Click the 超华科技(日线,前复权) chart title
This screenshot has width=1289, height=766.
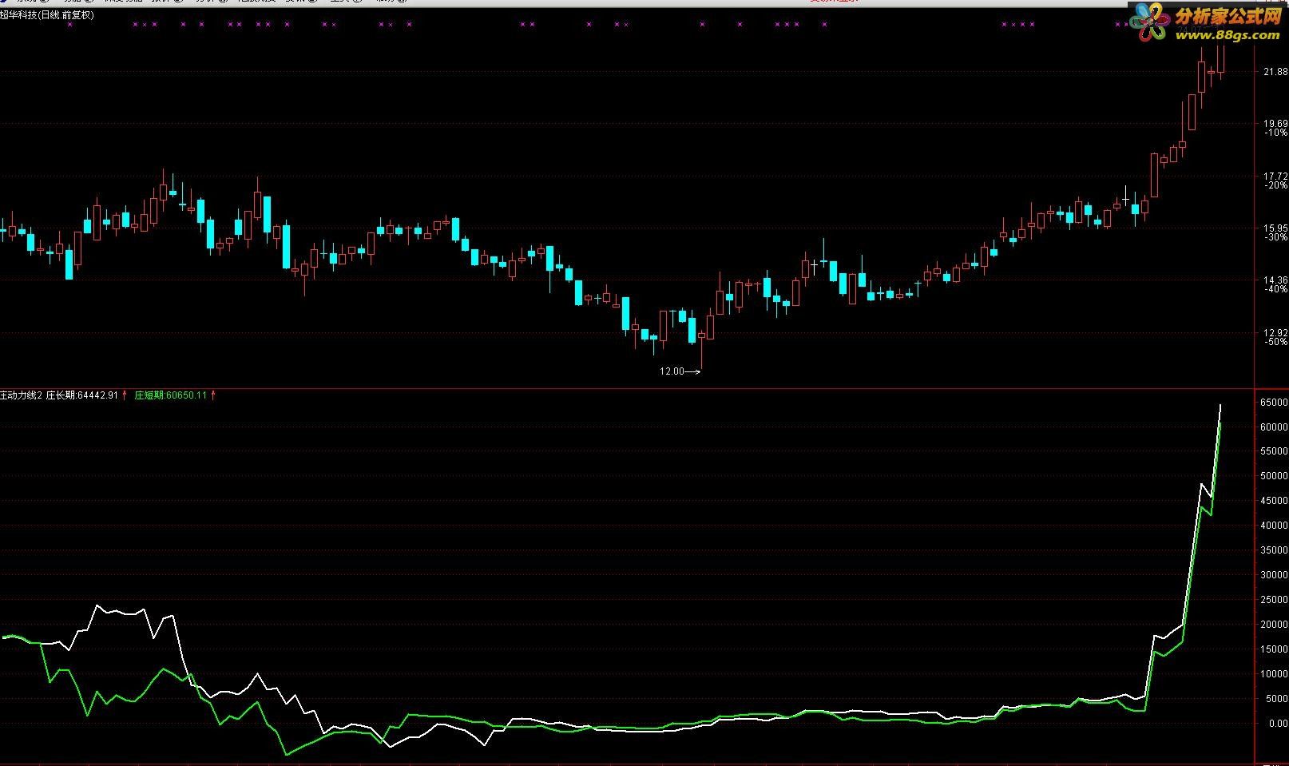[x=47, y=15]
